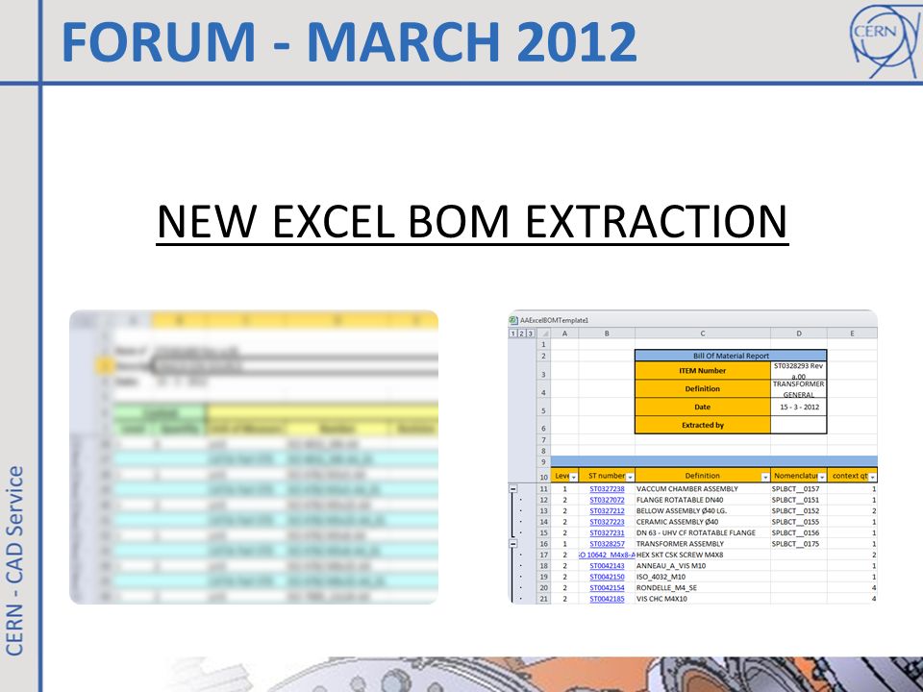Click 'HEX SKT CSK SCREW M4X8' cell
Viewport: 923px width, 692px height.
click(703, 555)
